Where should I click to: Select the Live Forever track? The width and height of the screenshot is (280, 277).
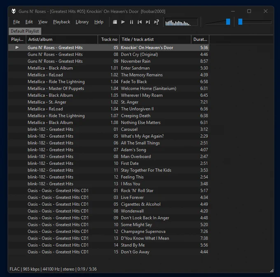(109, 197)
